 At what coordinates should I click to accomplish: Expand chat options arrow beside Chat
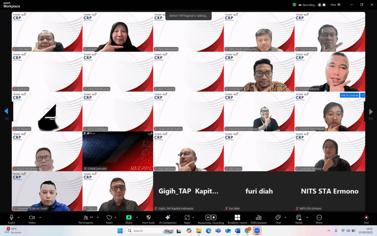click(x=285, y=218)
